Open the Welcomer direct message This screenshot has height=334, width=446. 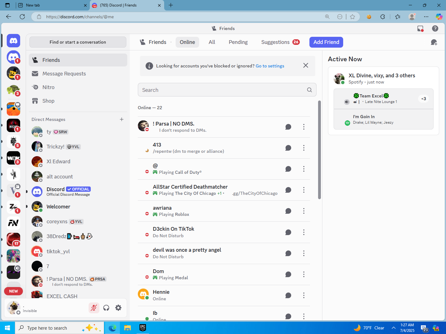coord(78,207)
